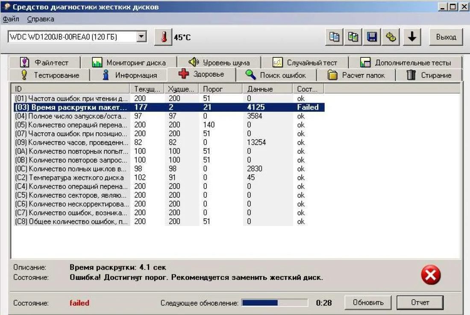Click the 0:28 countdown timer

point(324,303)
